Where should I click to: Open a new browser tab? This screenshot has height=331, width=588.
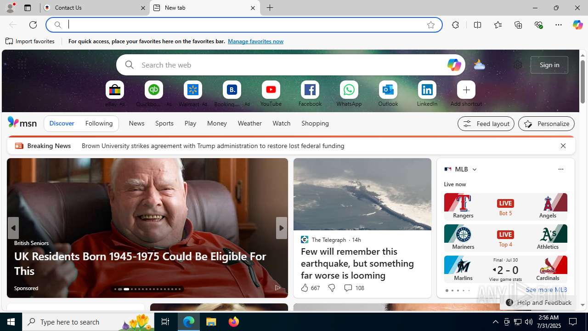[x=270, y=8]
